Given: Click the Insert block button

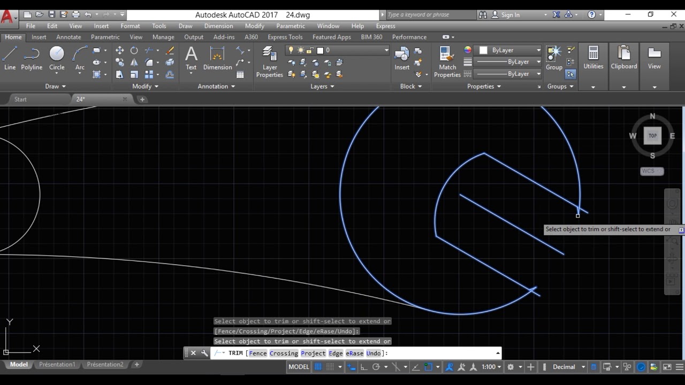Looking at the screenshot, I should pos(402,58).
